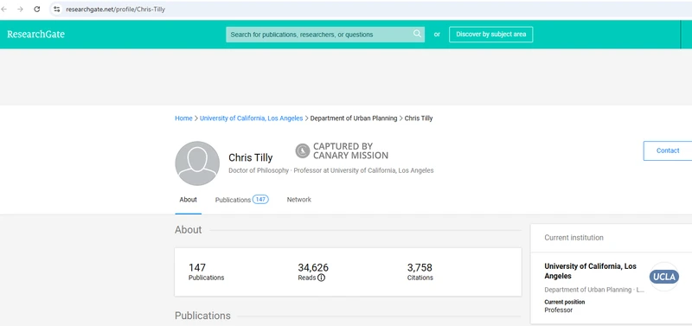Image resolution: width=692 pixels, height=326 pixels.
Task: Reload the page with refresh icon
Action: 37,10
